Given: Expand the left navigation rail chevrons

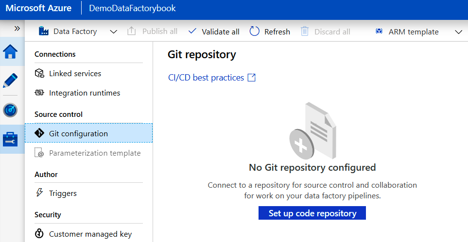Looking at the screenshot, I should click(x=17, y=28).
